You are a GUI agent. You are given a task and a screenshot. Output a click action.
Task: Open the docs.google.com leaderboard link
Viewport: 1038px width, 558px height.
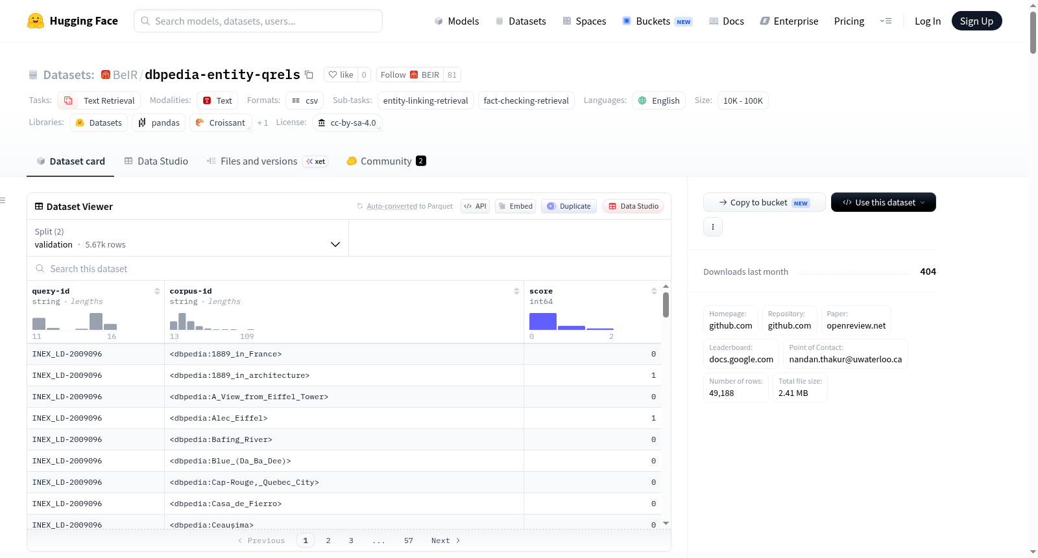pyautogui.click(x=741, y=354)
